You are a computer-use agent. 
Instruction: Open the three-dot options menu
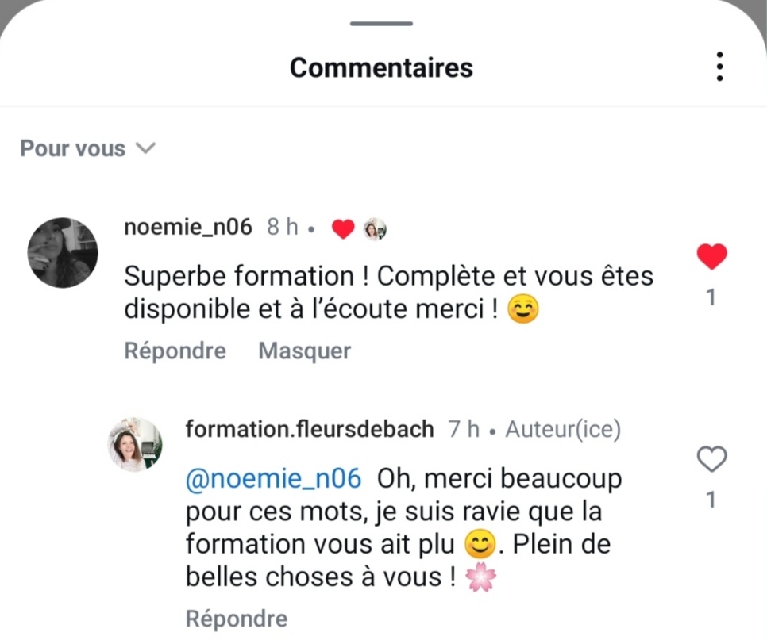click(x=719, y=67)
